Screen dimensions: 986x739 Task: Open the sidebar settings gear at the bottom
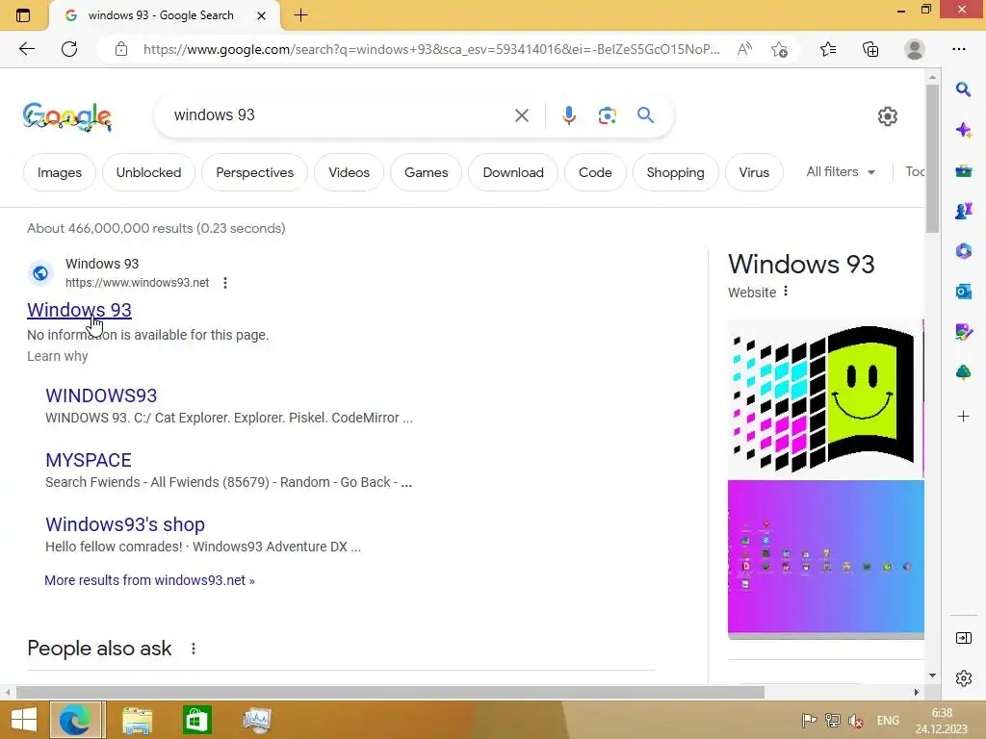click(963, 678)
